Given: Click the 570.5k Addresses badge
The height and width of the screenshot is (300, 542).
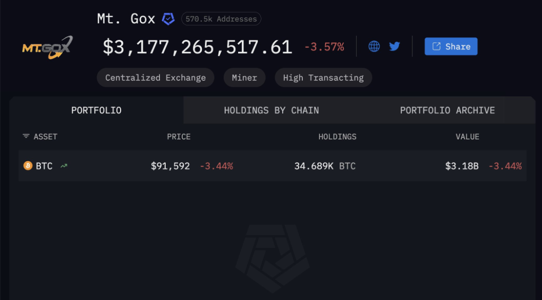Looking at the screenshot, I should [x=221, y=19].
